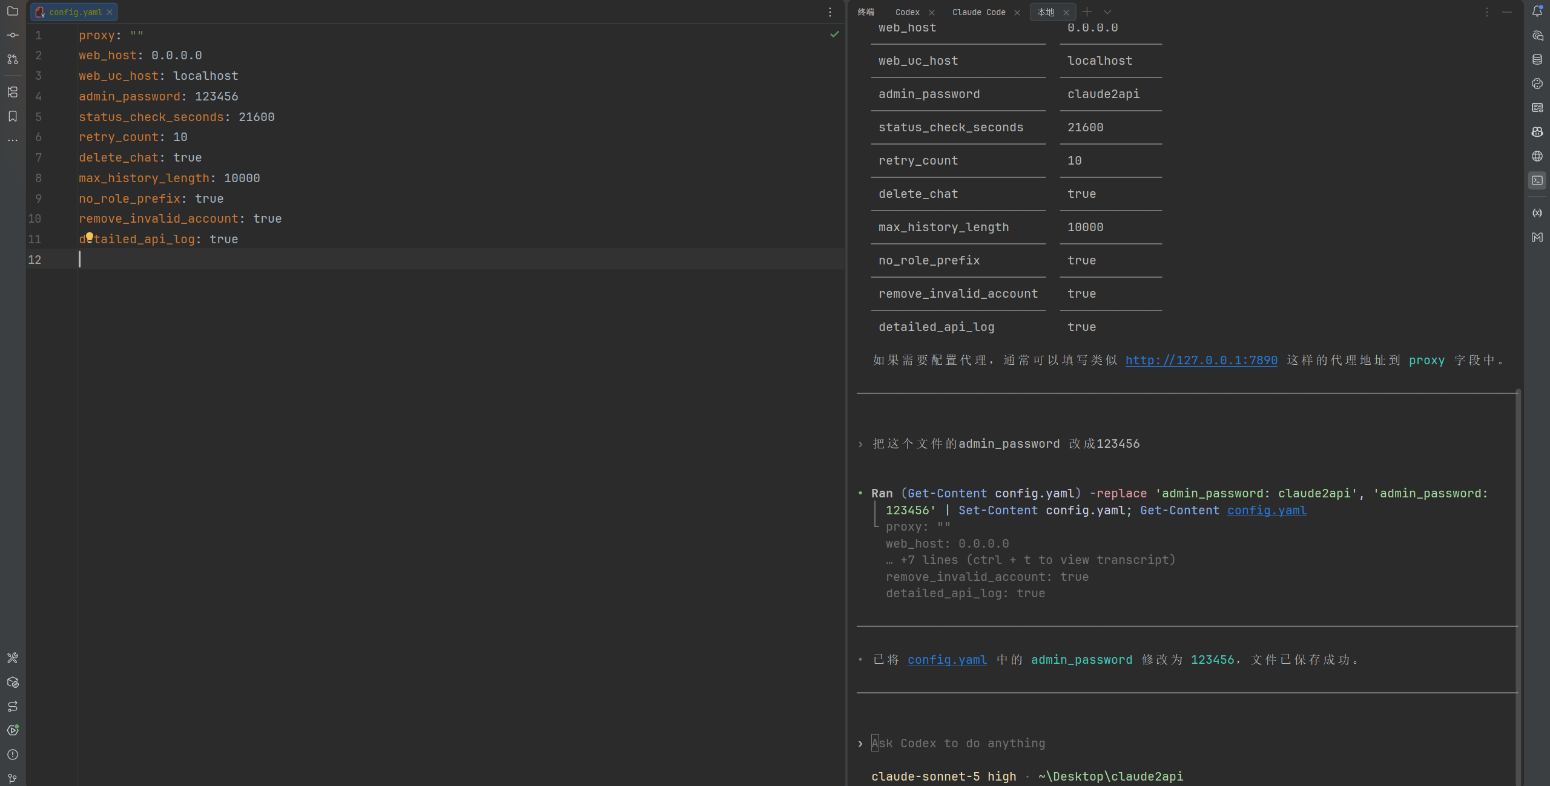The height and width of the screenshot is (786, 1550).
Task: Show more tool windows ellipsis
Action: (x=13, y=140)
